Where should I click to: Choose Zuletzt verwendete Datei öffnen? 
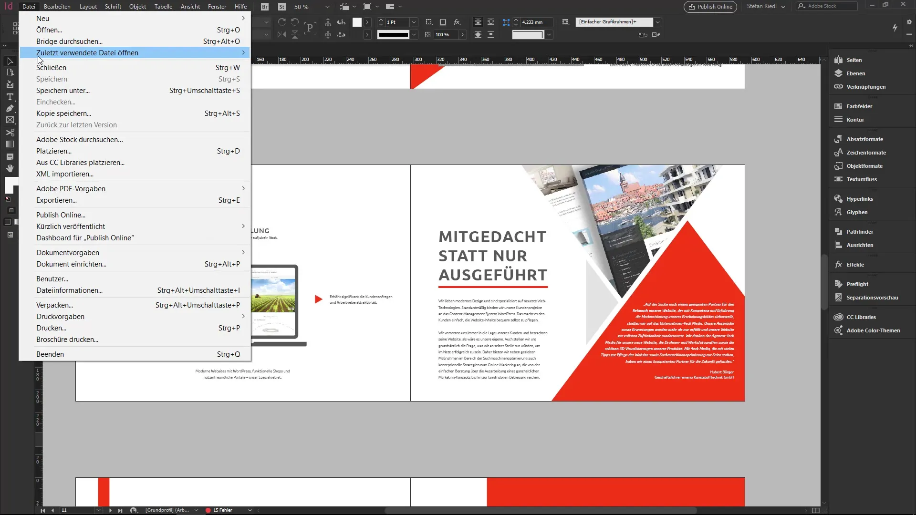tap(135, 52)
